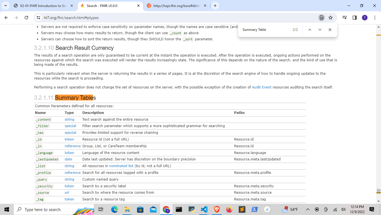Image resolution: width=381 pixels, height=215 pixels.
Task: Toggle the browser side panel
Action: point(355,18)
